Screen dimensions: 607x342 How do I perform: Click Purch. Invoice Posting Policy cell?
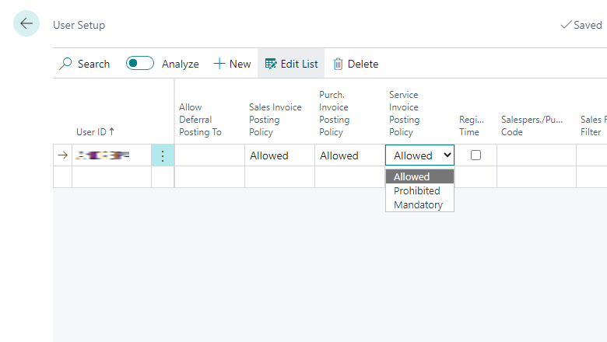tap(349, 155)
